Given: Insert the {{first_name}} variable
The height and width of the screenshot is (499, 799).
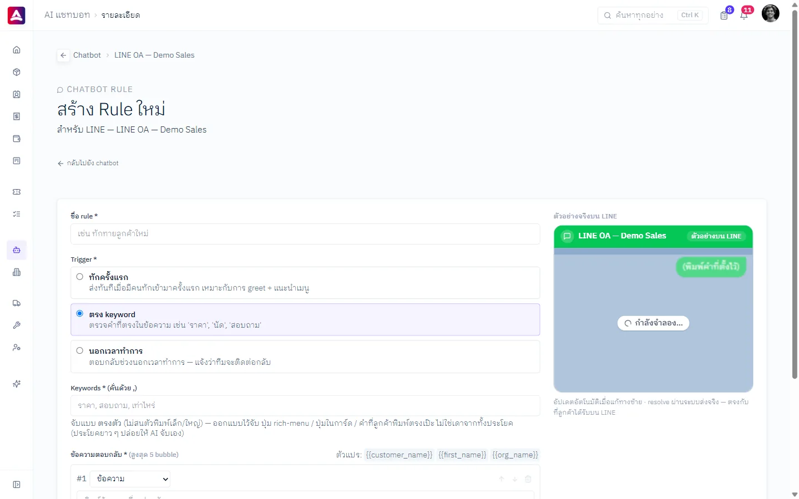Looking at the screenshot, I should (x=462, y=455).
